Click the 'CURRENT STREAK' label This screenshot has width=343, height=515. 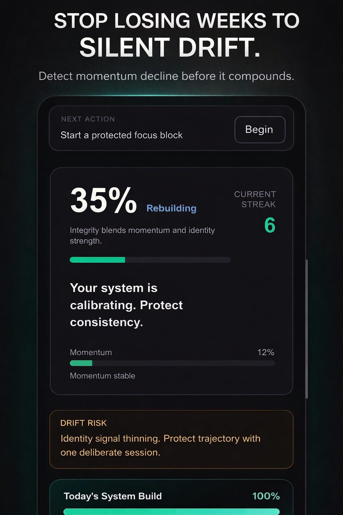tap(255, 199)
